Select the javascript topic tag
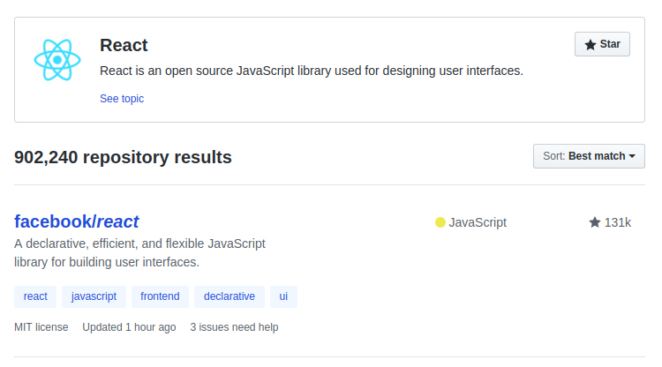The image size is (662, 367). pyautogui.click(x=94, y=296)
